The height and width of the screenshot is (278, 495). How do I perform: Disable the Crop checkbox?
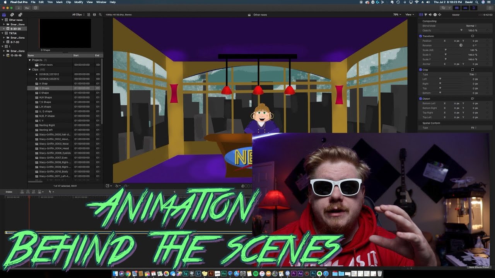pos(420,69)
